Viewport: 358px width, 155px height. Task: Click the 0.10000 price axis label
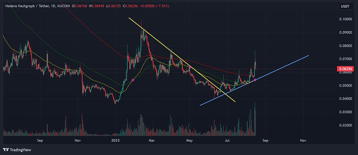(345, 19)
